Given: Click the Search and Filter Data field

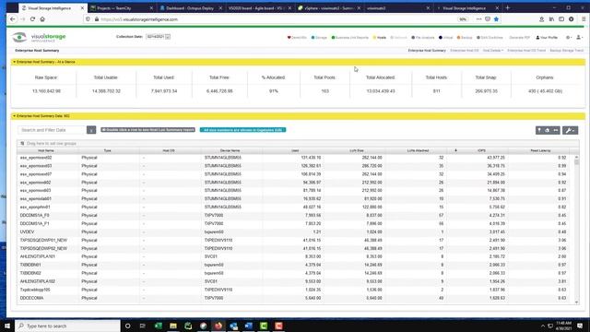Looking at the screenshot, I should tap(53, 130).
